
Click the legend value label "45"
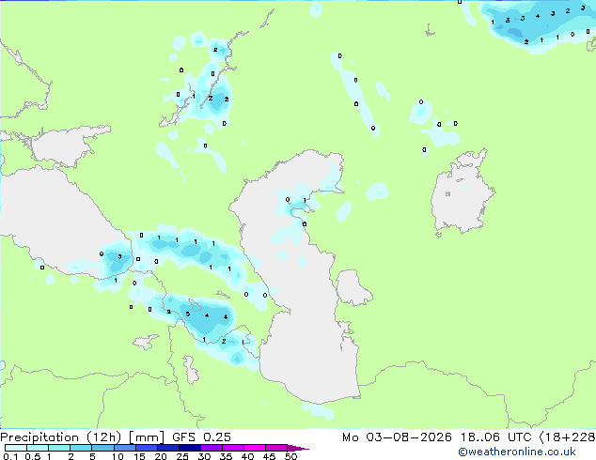pyautogui.click(x=269, y=456)
